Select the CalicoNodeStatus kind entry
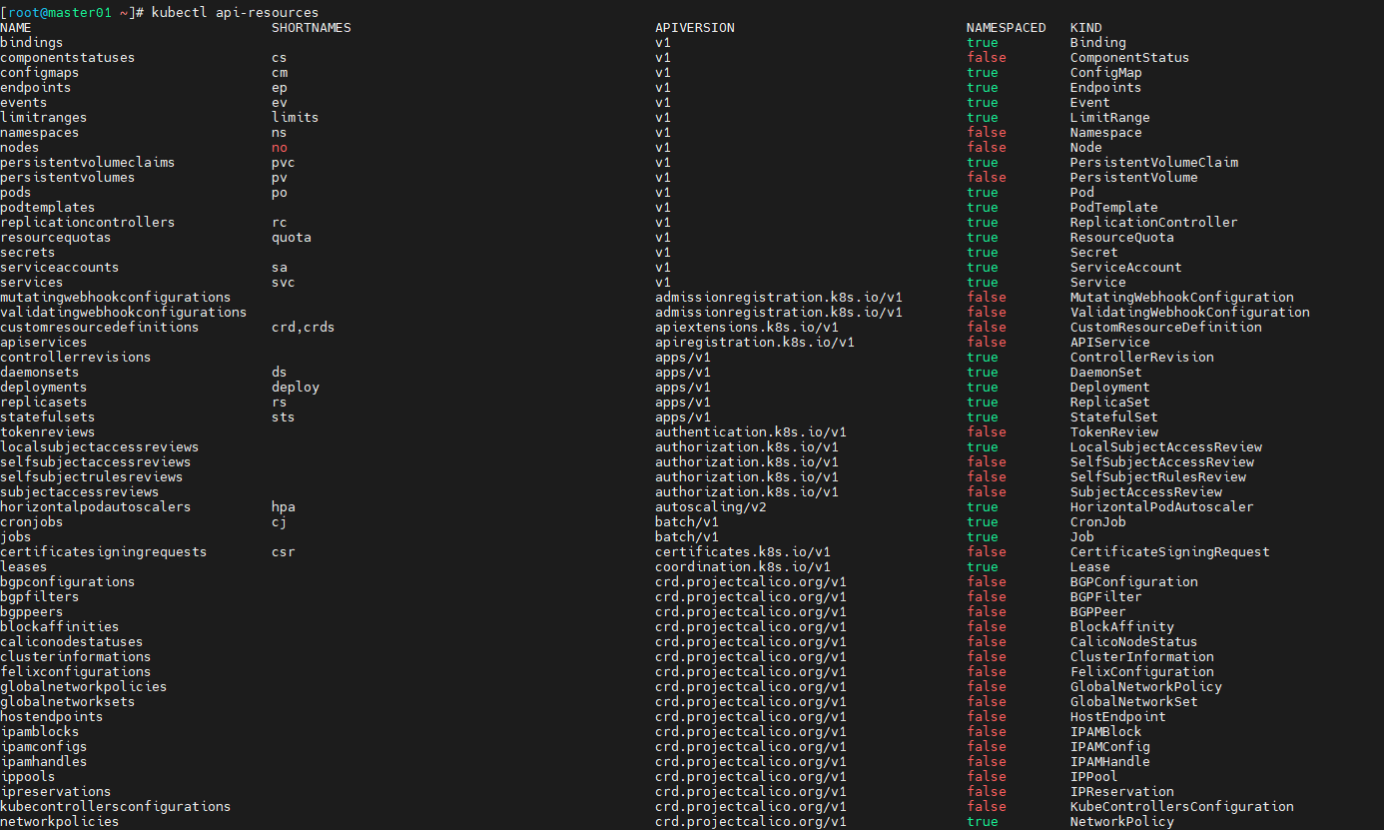The image size is (1384, 830). tap(1133, 642)
